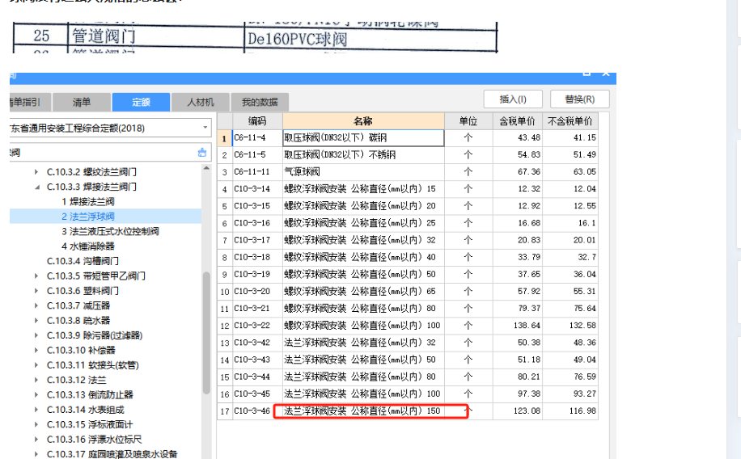Select code cell C10-3-16
This screenshot has height=459, width=741.
257,223
